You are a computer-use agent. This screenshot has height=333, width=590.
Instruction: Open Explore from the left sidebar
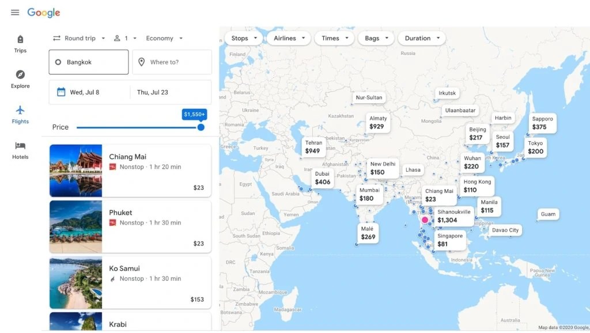[20, 80]
